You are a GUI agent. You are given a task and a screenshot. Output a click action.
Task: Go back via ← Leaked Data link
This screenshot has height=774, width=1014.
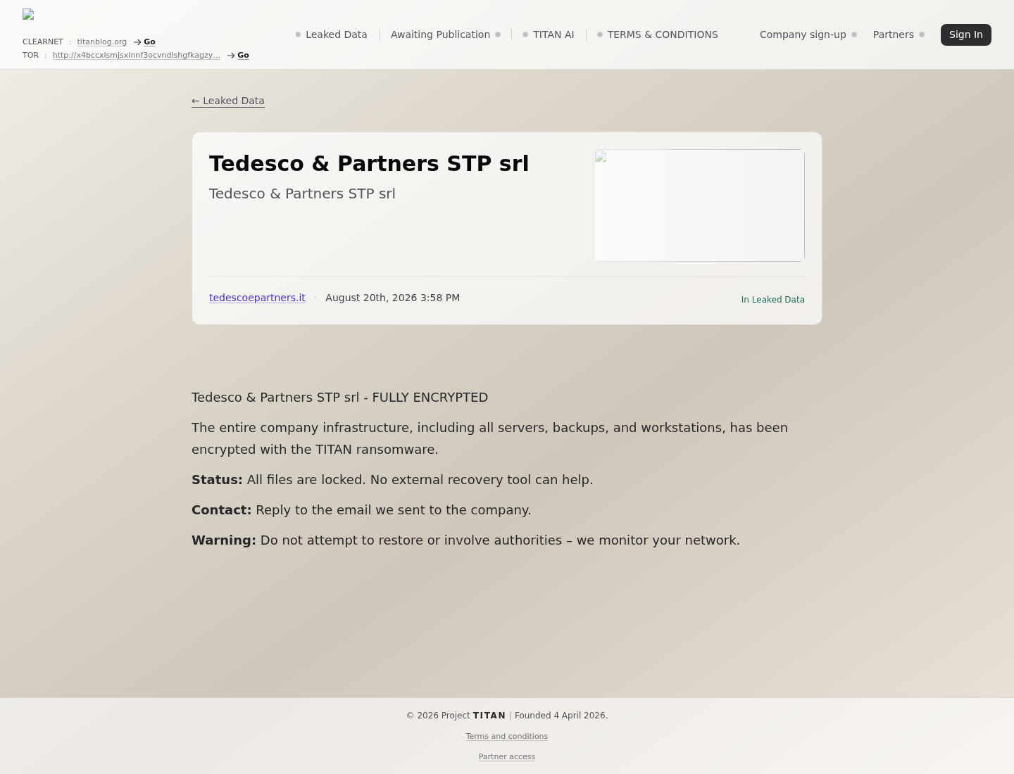[228, 101]
